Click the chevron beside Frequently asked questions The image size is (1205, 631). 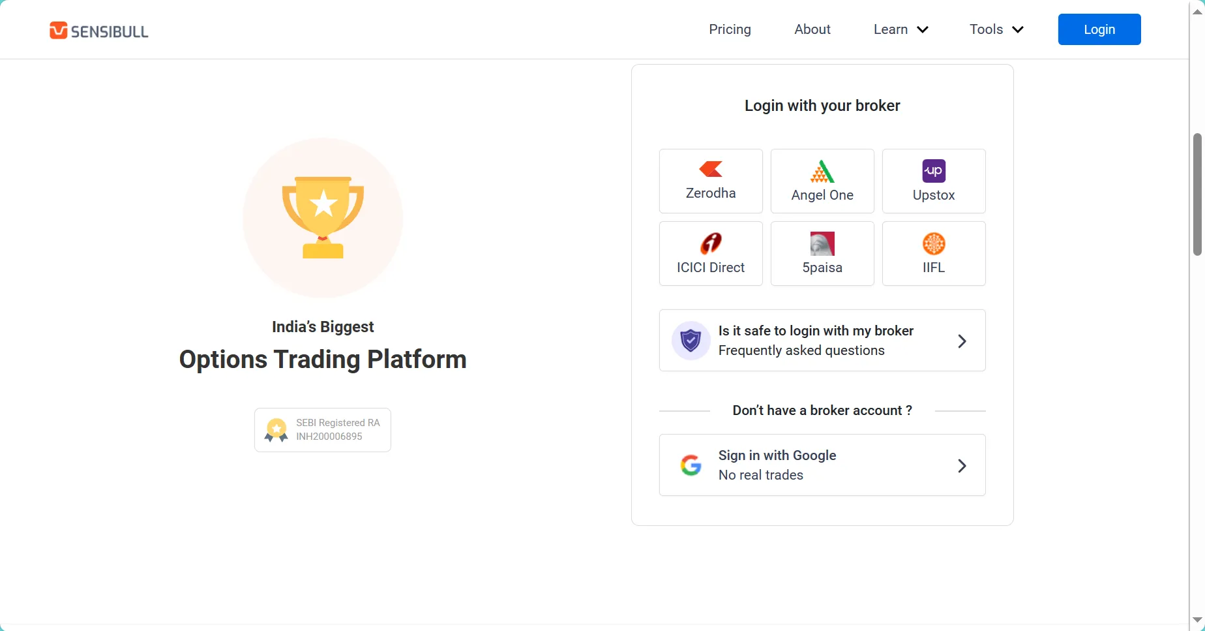[962, 341]
